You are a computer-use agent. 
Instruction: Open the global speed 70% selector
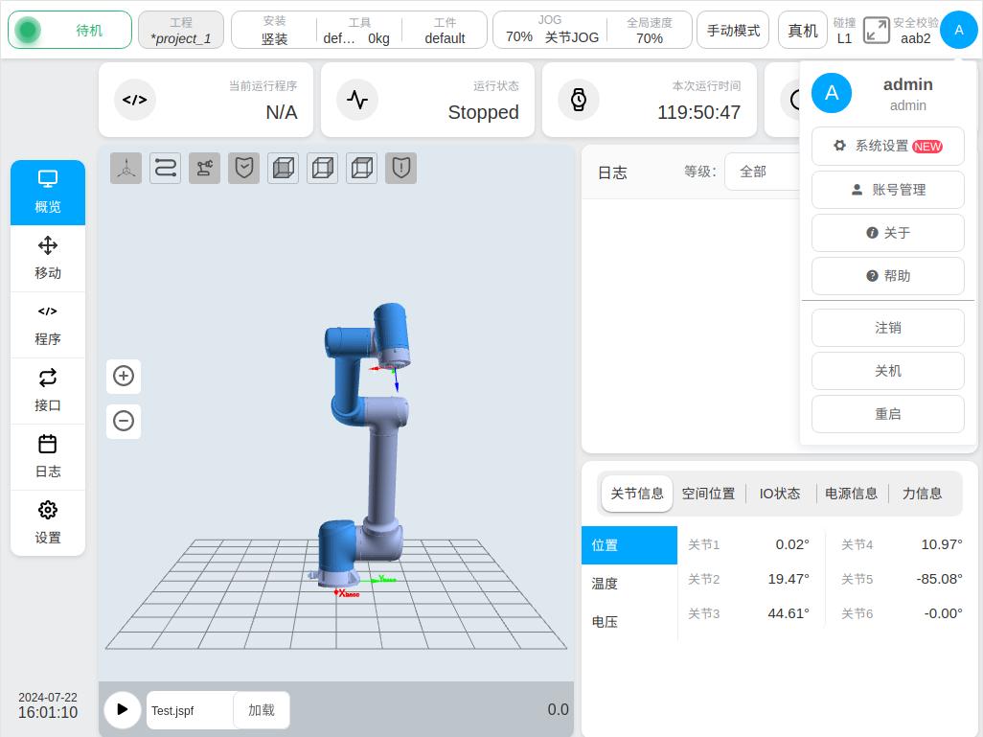click(x=649, y=31)
